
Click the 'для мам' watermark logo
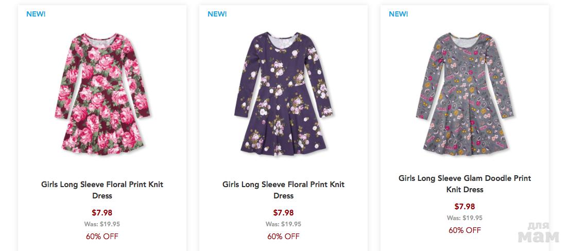pos(538,233)
